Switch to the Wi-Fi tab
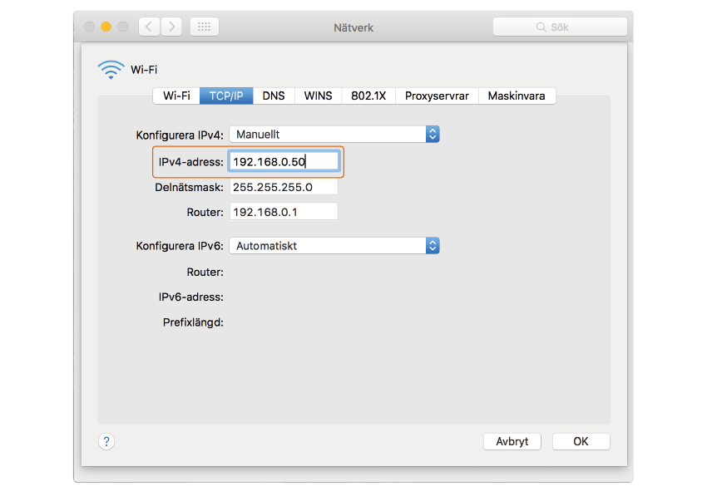Screen dimensions: 707x496 click(x=176, y=96)
